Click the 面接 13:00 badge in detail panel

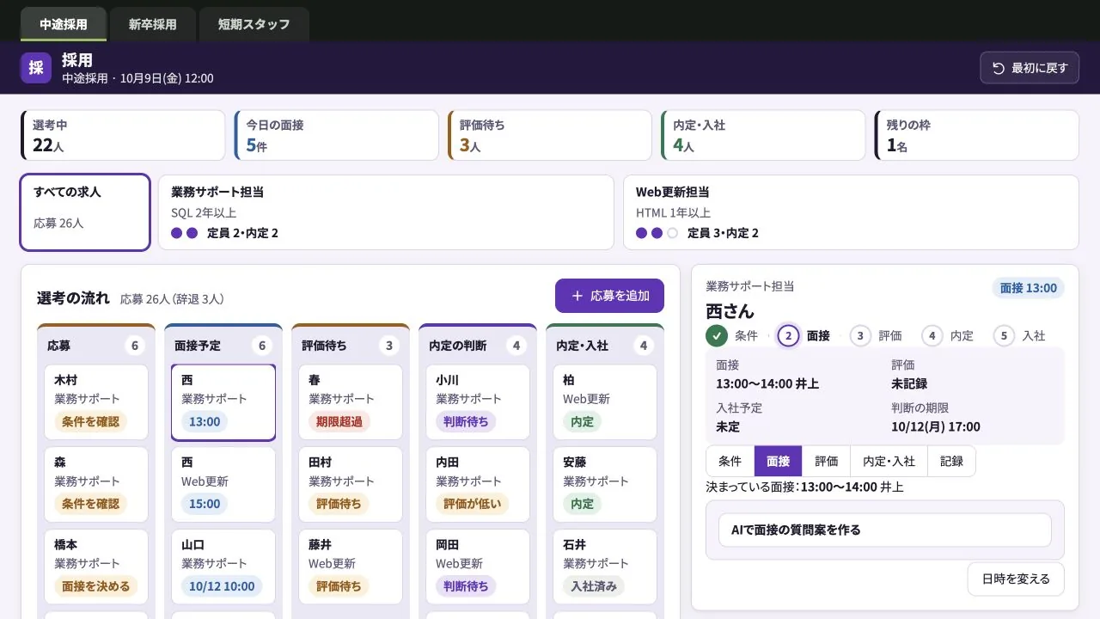click(x=1028, y=288)
